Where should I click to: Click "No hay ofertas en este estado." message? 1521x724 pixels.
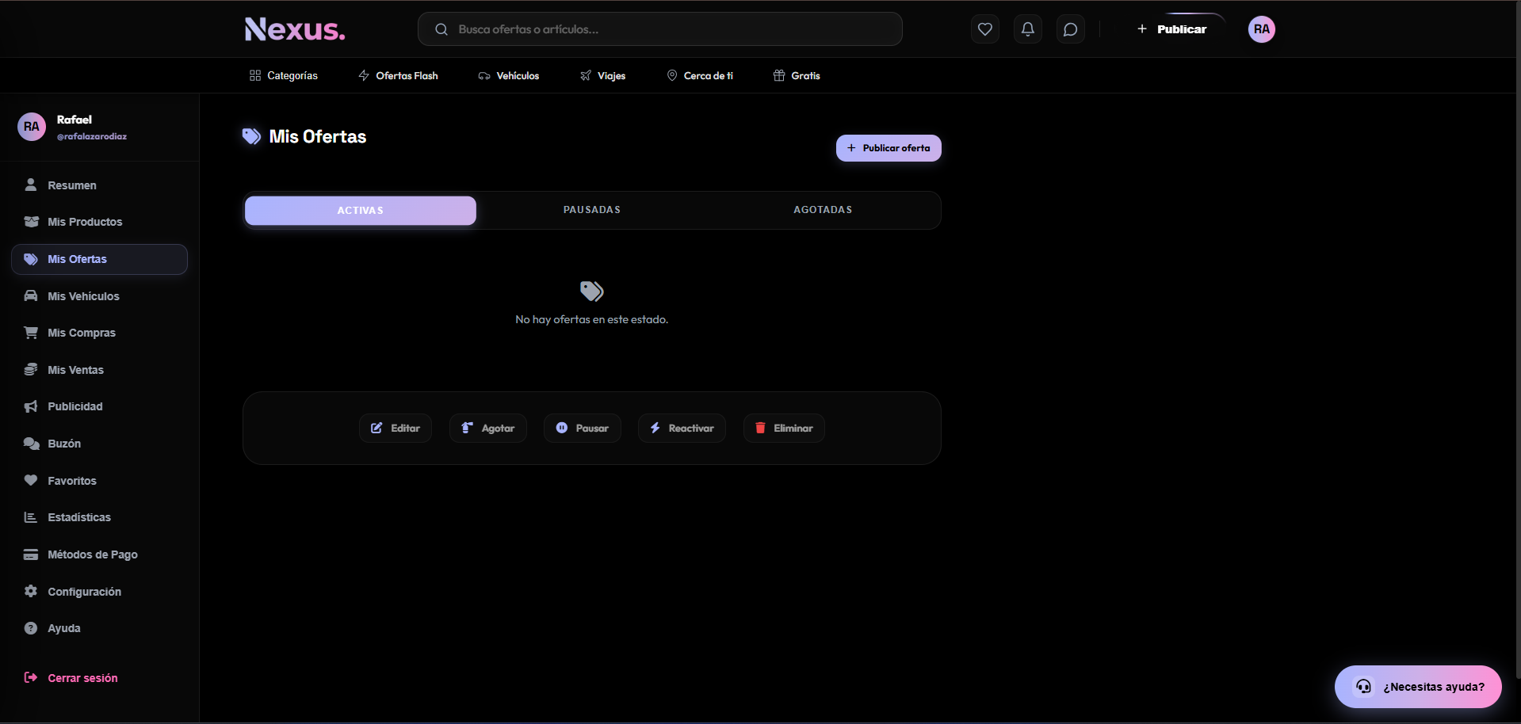pos(592,319)
